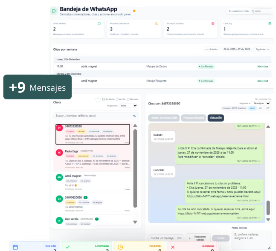Set human mode to On
Viewport: 276px width, 251px height.
(x=261, y=108)
